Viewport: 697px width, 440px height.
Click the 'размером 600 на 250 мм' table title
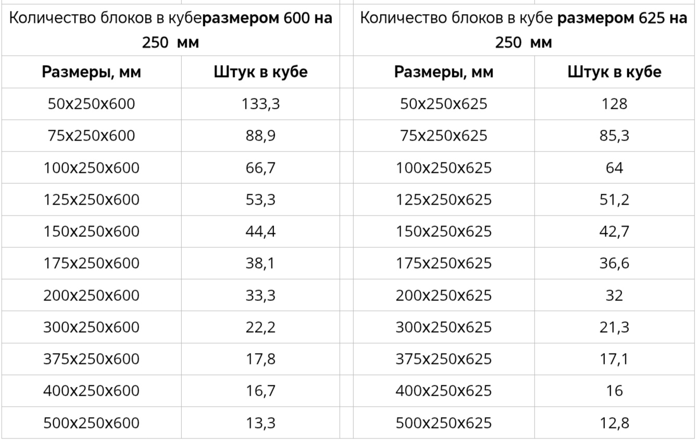tap(171, 30)
